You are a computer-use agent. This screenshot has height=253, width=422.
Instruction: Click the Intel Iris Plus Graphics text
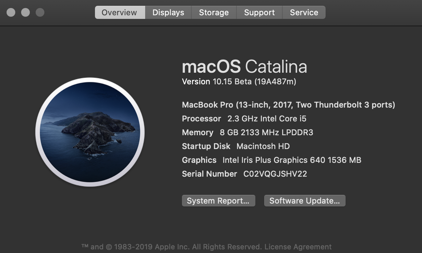tap(292, 160)
